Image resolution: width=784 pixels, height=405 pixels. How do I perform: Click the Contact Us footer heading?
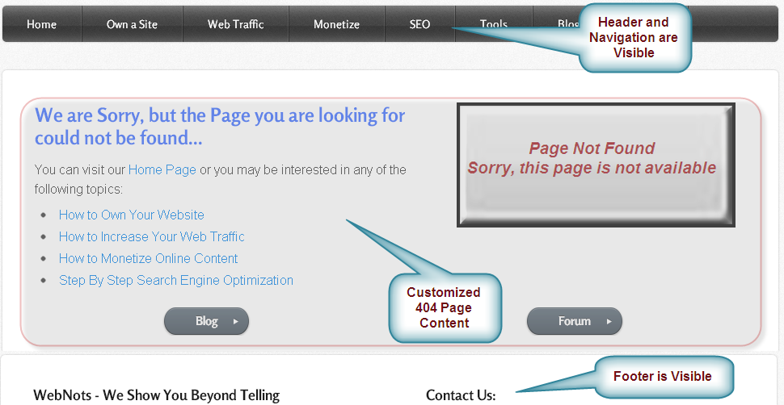(x=460, y=395)
